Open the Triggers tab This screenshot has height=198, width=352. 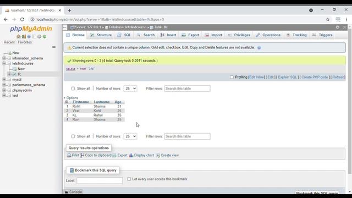coord(322,35)
